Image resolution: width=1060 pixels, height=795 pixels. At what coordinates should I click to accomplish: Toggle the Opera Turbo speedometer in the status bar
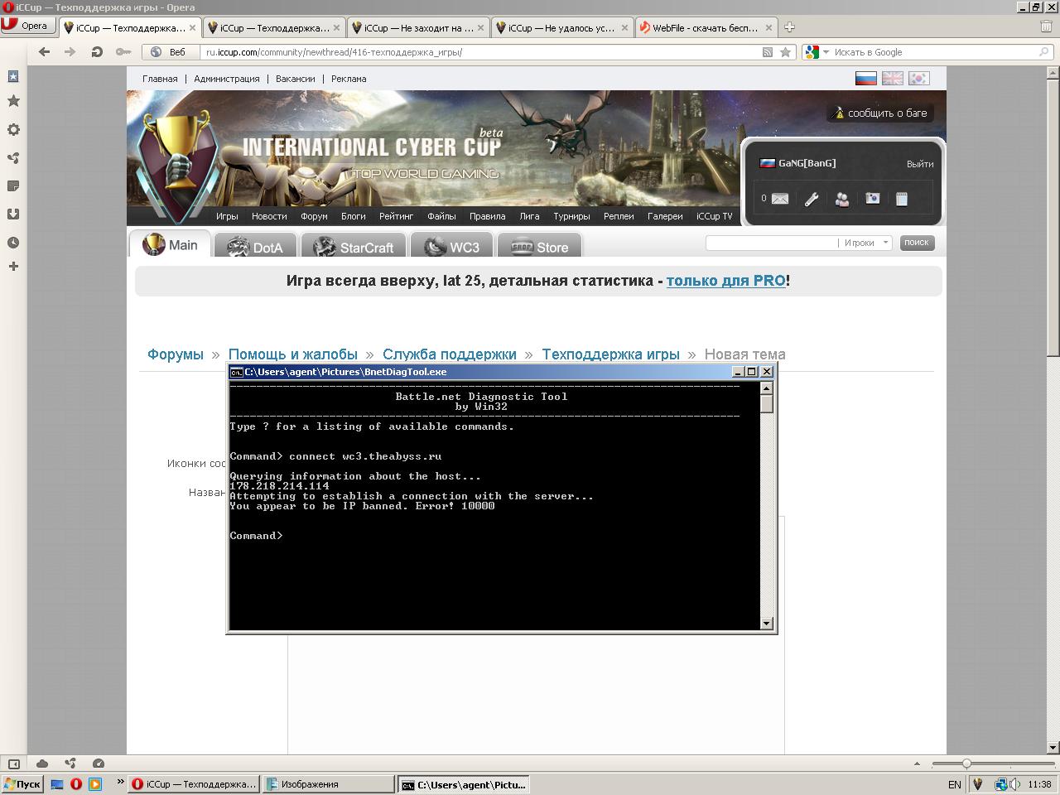[x=99, y=764]
